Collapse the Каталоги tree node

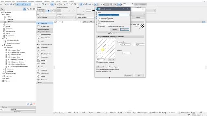click(2, 45)
